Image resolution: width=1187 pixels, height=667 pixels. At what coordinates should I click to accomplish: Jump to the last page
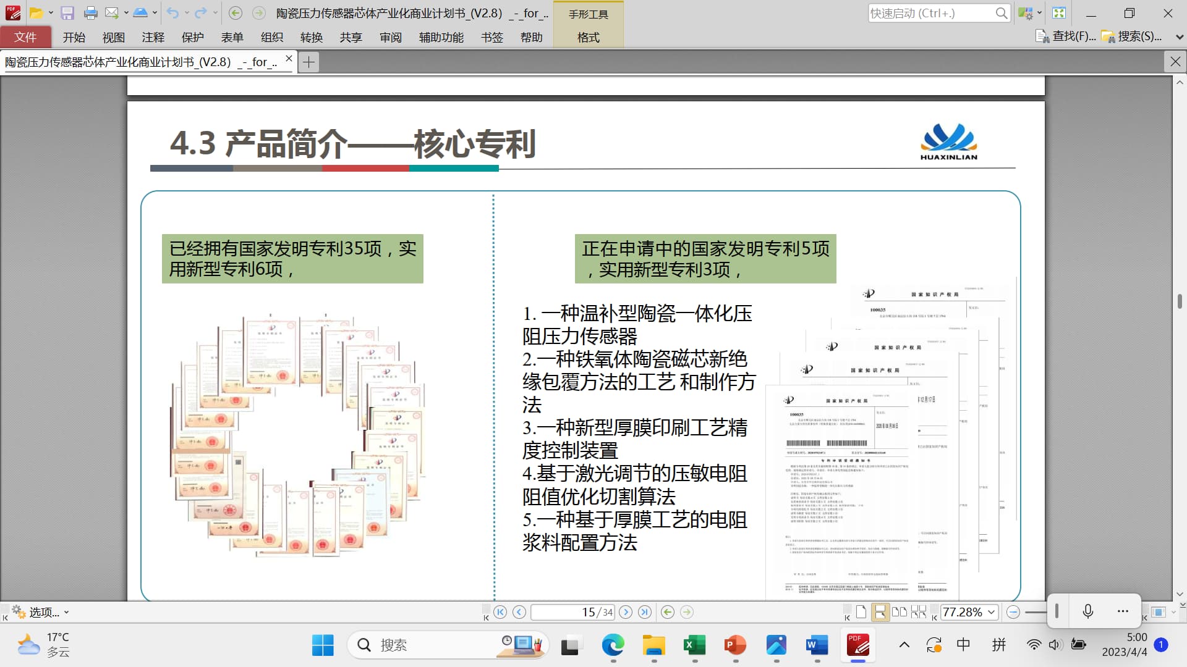[x=645, y=612]
